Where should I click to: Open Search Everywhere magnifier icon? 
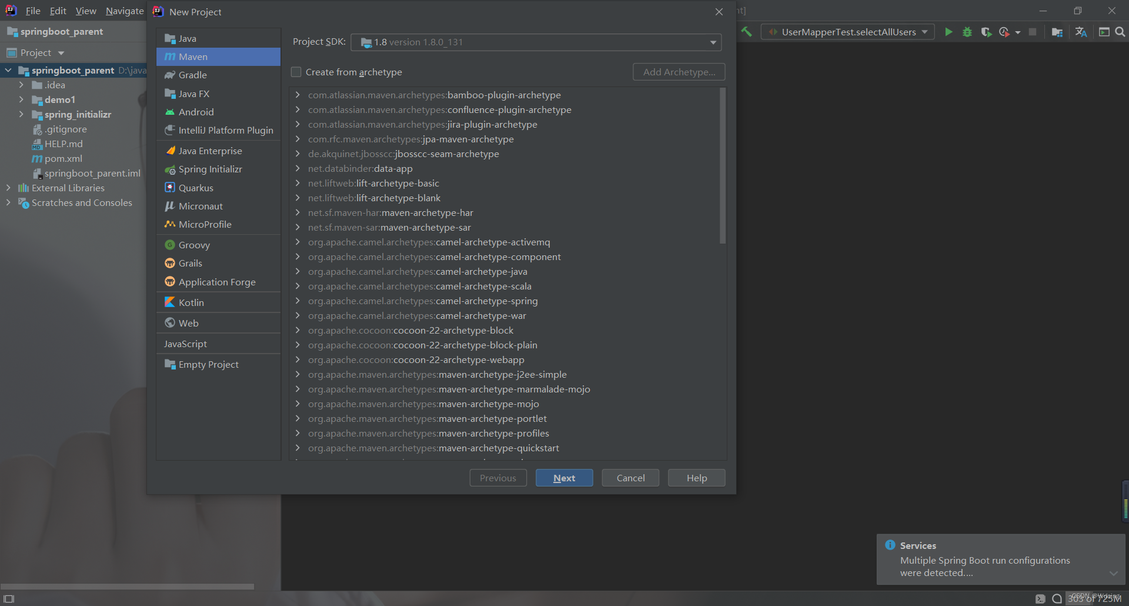[x=1120, y=32]
